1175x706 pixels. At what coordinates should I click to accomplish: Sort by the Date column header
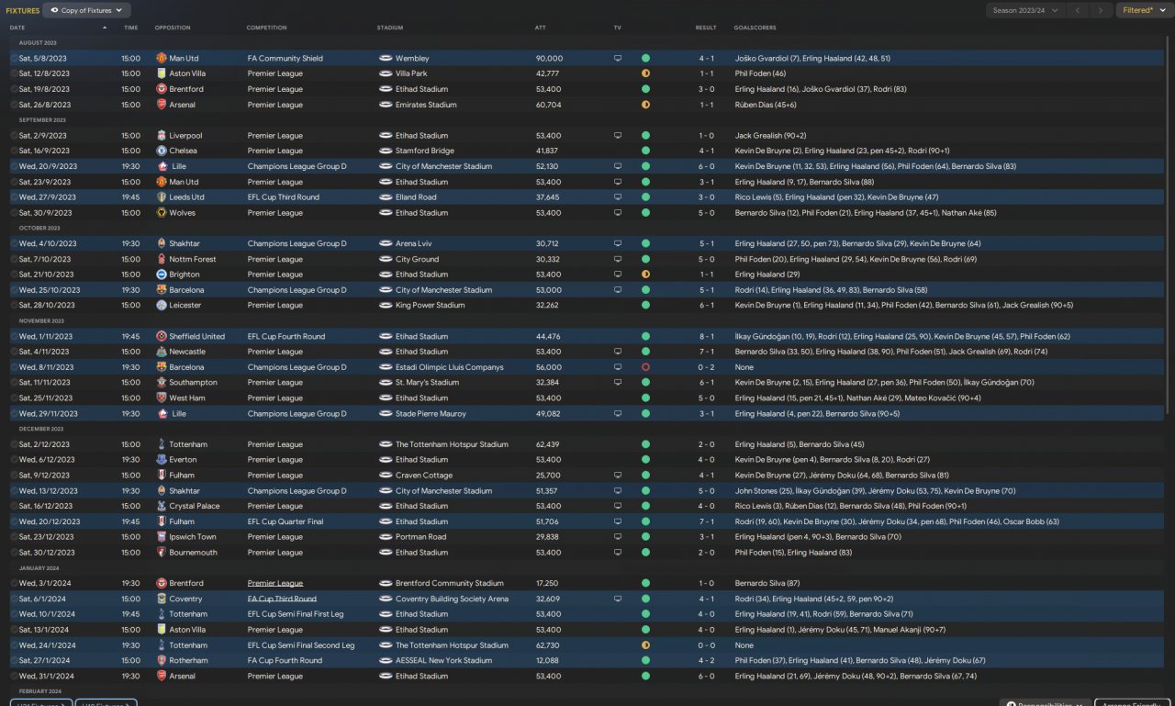[17, 28]
